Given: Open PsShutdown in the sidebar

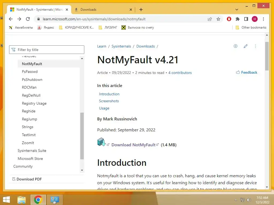Looking at the screenshot, I should [x=32, y=80].
